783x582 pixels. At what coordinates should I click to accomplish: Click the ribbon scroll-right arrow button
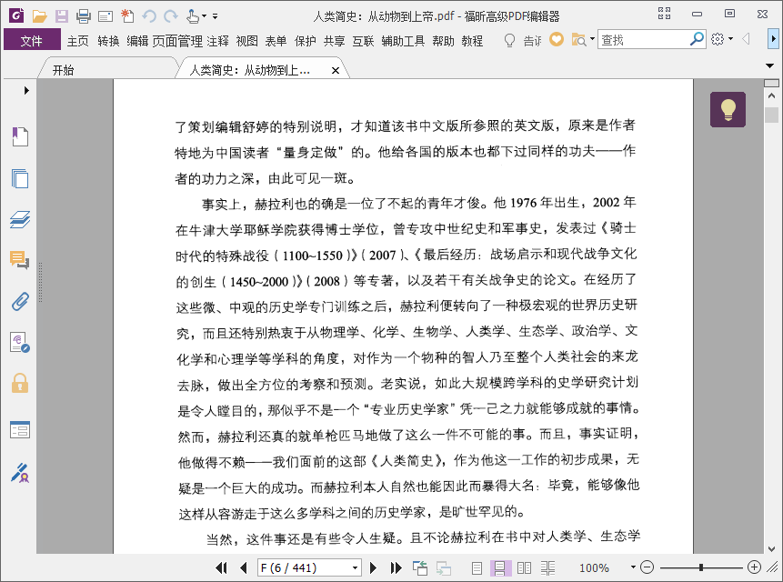point(773,39)
